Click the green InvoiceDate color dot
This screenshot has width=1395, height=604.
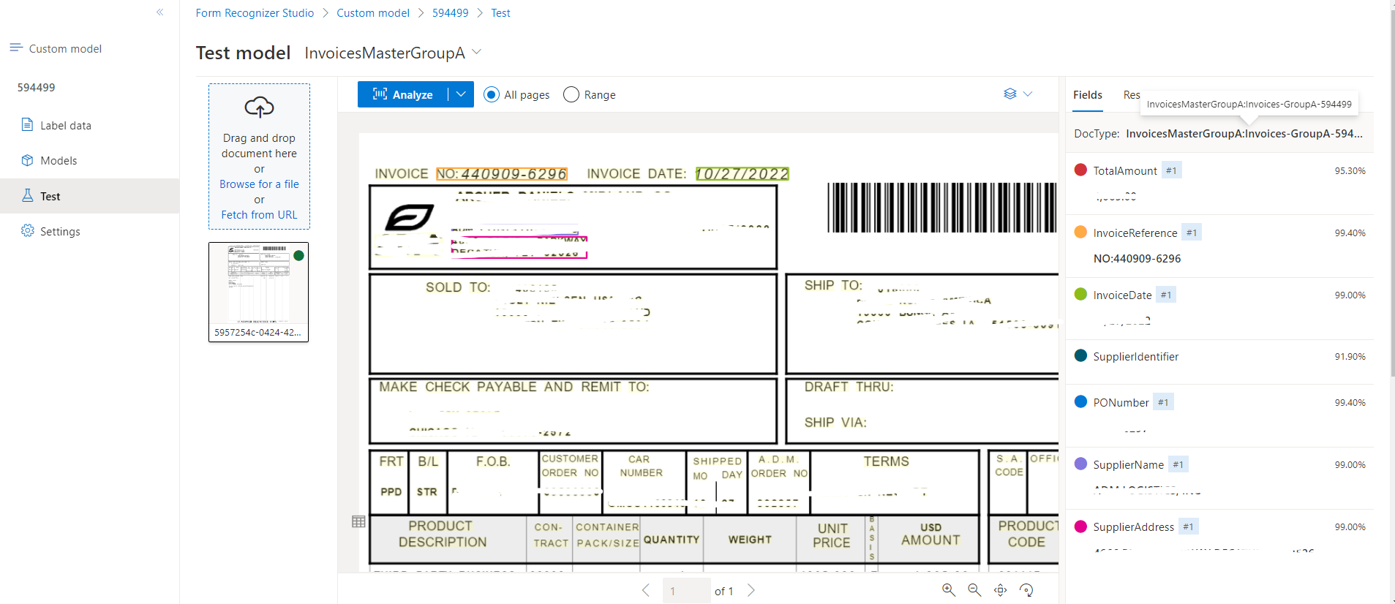[x=1080, y=294]
